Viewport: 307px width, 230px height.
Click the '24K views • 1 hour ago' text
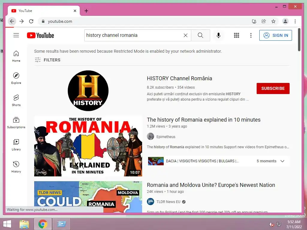tap(165, 192)
